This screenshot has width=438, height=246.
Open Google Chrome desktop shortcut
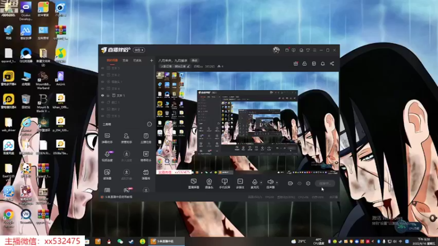9,218
